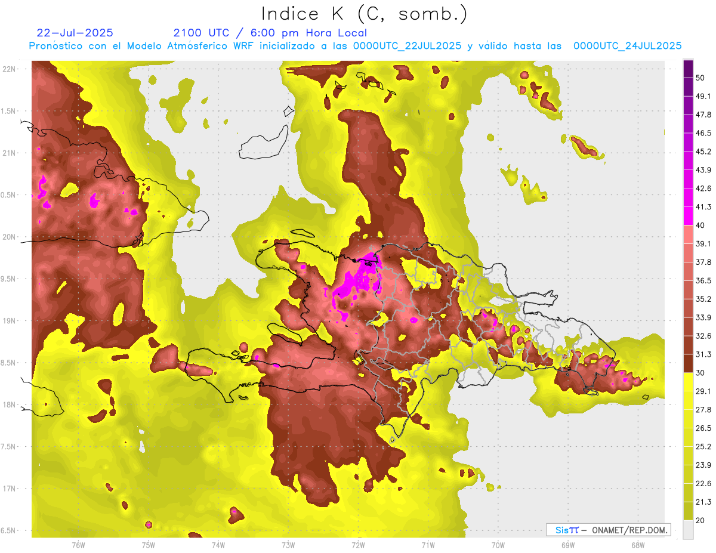716x553 pixels.
Task: Click the colorbar value "32.6"
Action: tap(703, 336)
